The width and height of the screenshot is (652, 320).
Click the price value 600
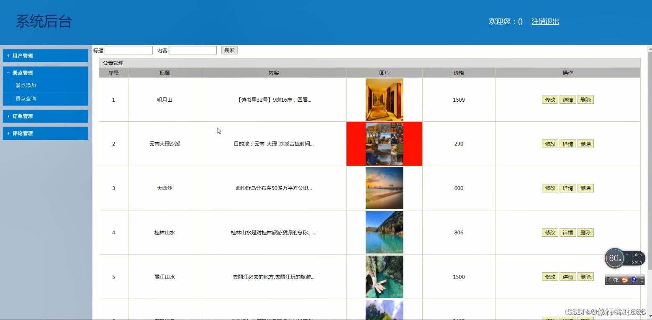click(x=459, y=188)
